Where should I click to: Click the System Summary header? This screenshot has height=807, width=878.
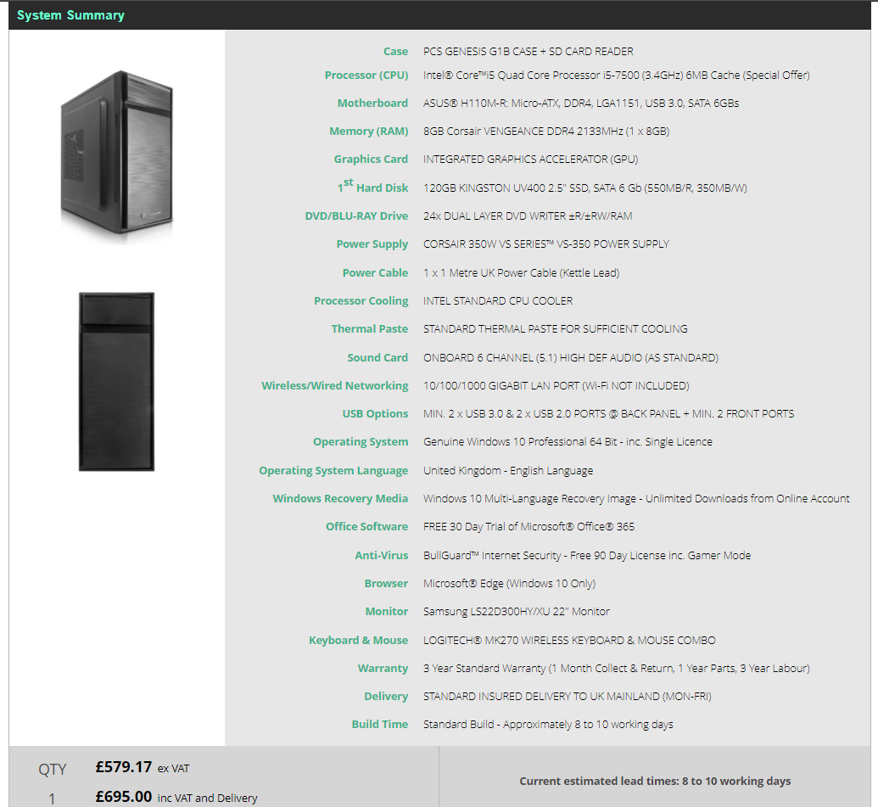pos(70,15)
